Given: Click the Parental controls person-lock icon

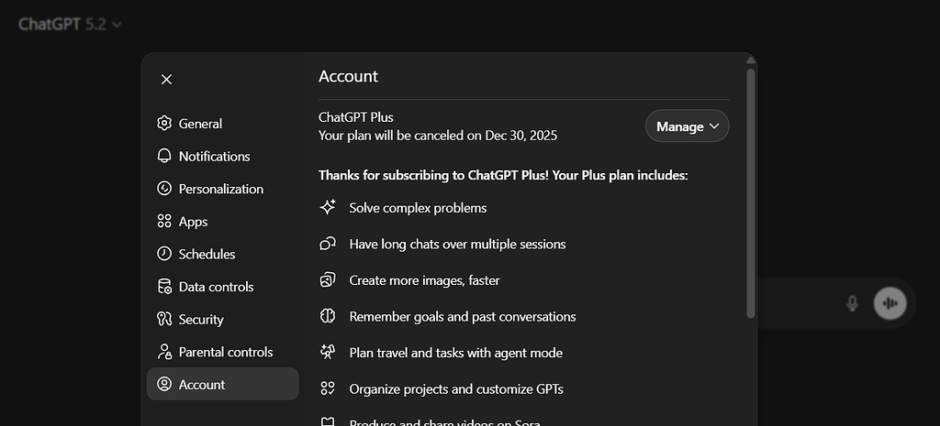Looking at the screenshot, I should click(164, 352).
